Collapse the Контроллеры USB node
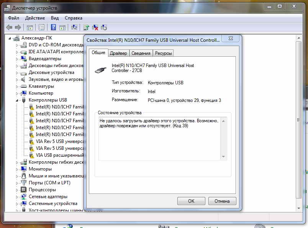Viewport: 308px width, 228px height. pos(17,100)
